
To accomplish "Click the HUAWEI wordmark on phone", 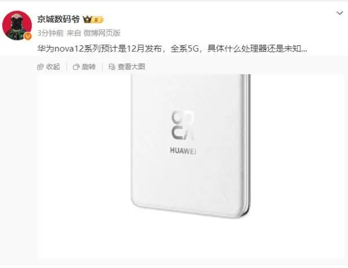I will [183, 150].
